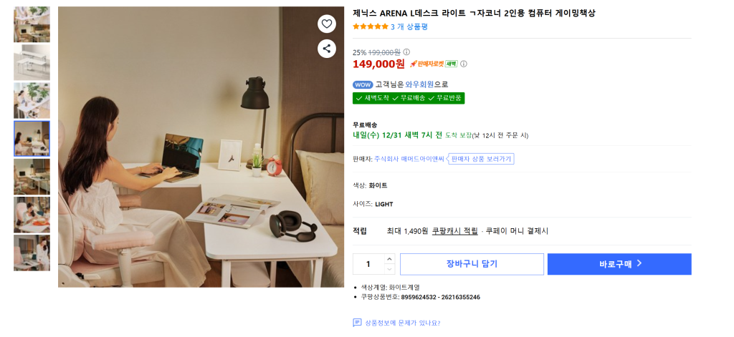Select the first product thumbnail

click(x=32, y=24)
